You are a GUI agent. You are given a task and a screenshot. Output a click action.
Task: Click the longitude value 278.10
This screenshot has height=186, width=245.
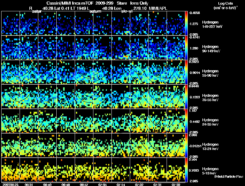(x=140, y=8)
